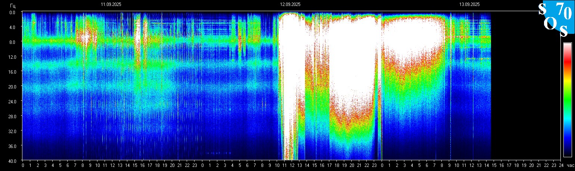Select the date label 13.09.2025
This screenshot has width=575, height=171.
[x=469, y=4]
